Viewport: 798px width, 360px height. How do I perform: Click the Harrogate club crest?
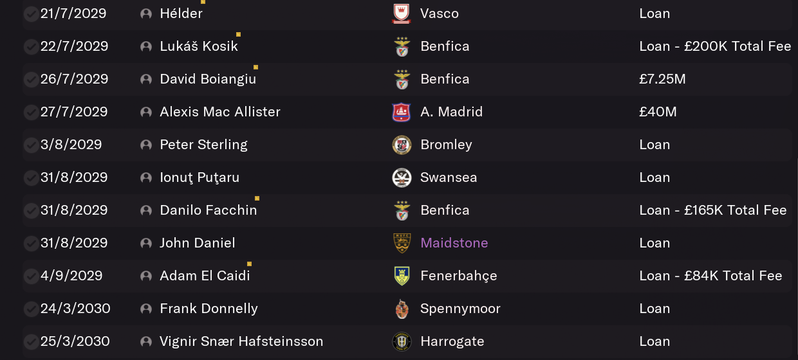coord(402,341)
